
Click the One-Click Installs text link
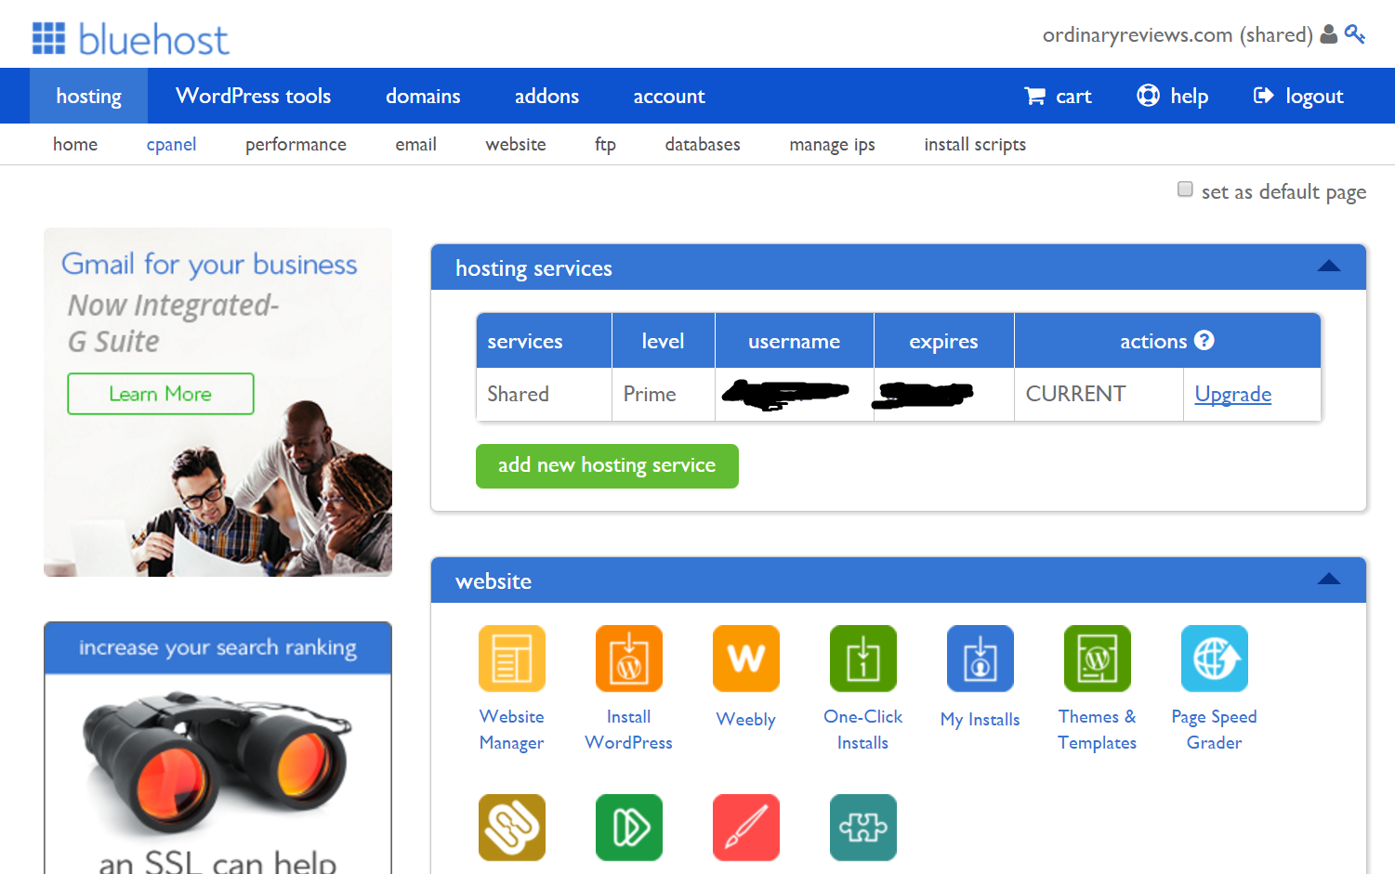[x=863, y=729]
